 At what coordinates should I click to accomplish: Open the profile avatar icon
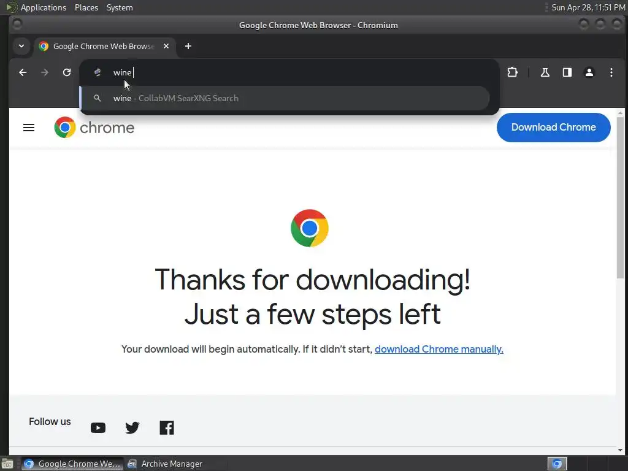point(589,72)
